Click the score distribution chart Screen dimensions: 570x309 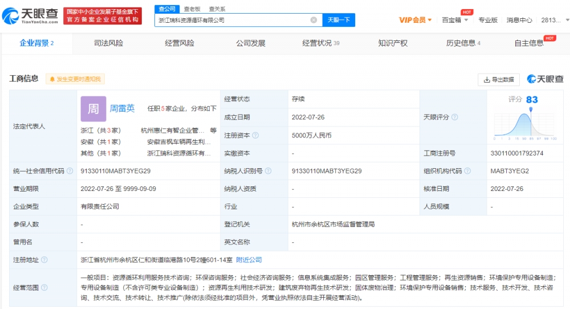525,124
